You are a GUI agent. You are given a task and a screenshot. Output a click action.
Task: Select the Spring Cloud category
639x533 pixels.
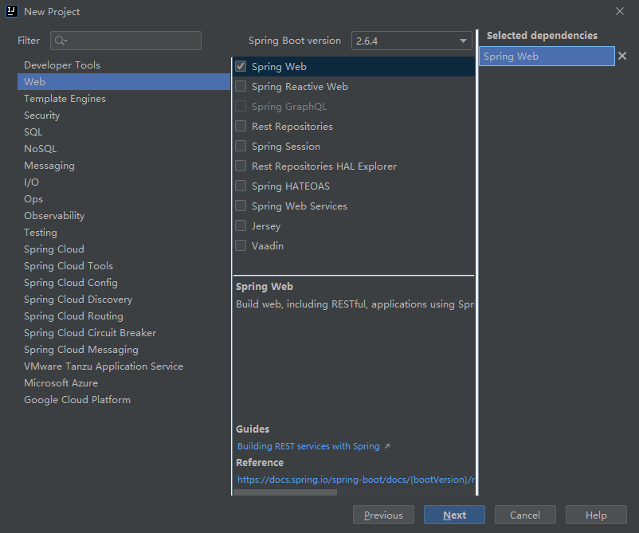pos(123,249)
